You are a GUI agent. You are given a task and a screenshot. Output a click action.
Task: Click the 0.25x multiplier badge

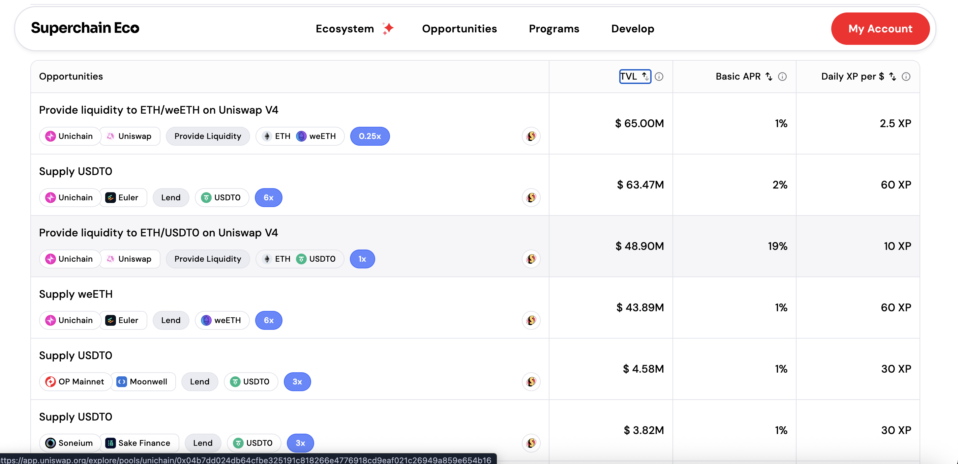pyautogui.click(x=370, y=136)
